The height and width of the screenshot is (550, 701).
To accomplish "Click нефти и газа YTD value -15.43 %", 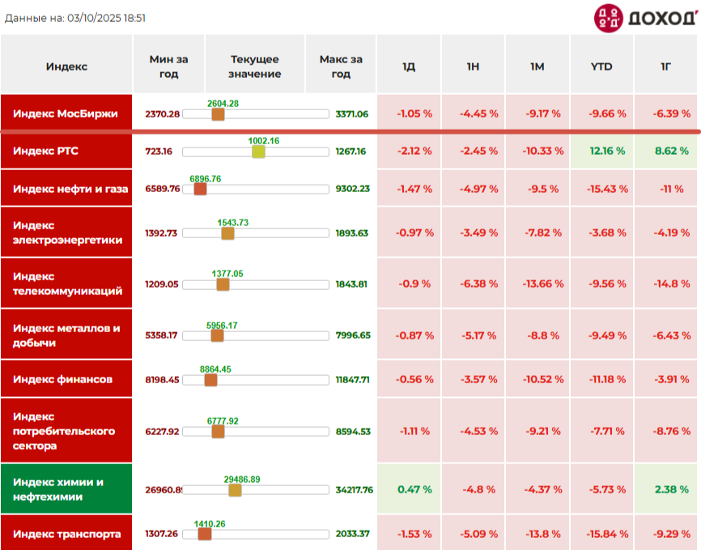I will 607,189.
